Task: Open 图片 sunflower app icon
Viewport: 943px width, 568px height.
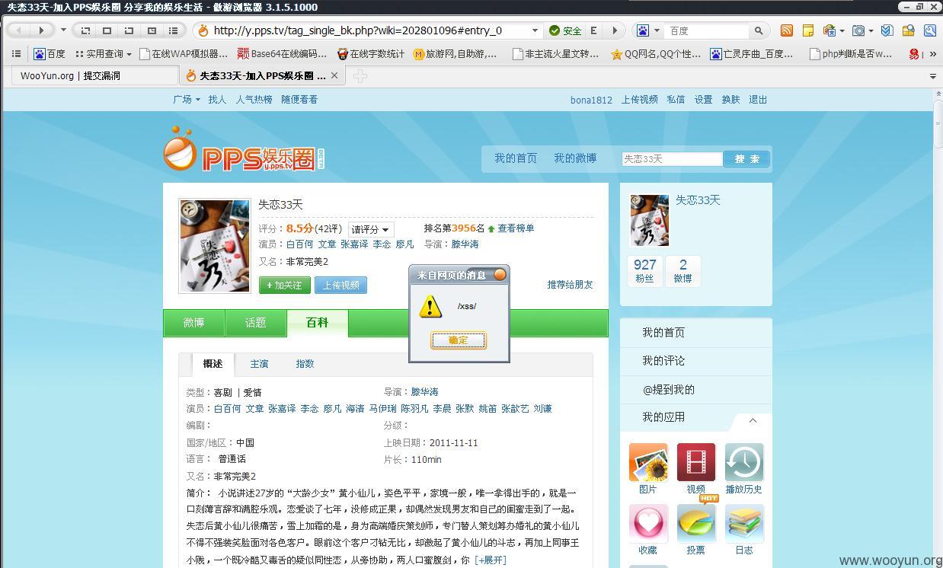Action: (648, 462)
